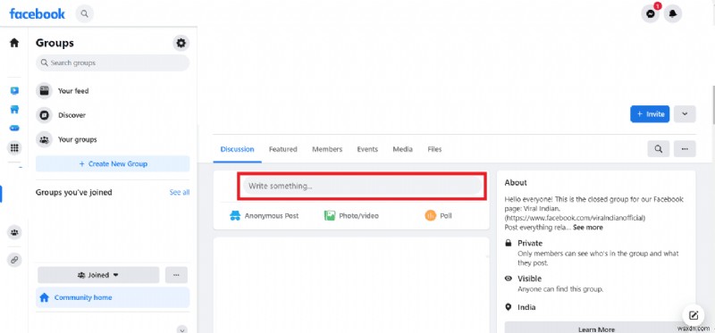Open the viralindianofficial page link
Image resolution: width=715 pixels, height=333 pixels.
point(576,218)
